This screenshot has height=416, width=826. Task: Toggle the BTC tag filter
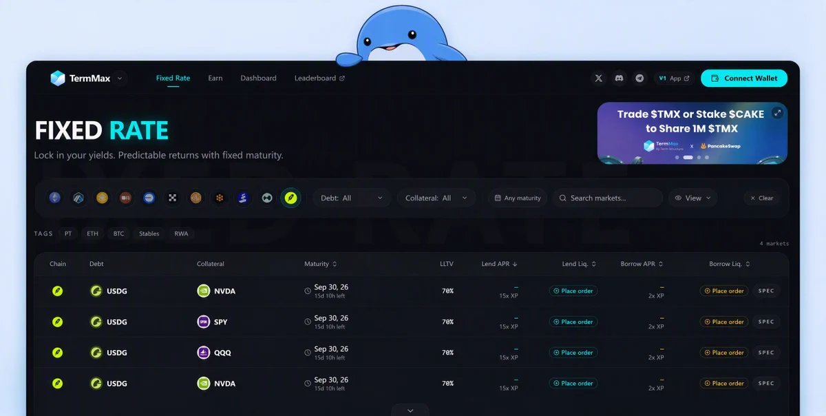pos(119,233)
